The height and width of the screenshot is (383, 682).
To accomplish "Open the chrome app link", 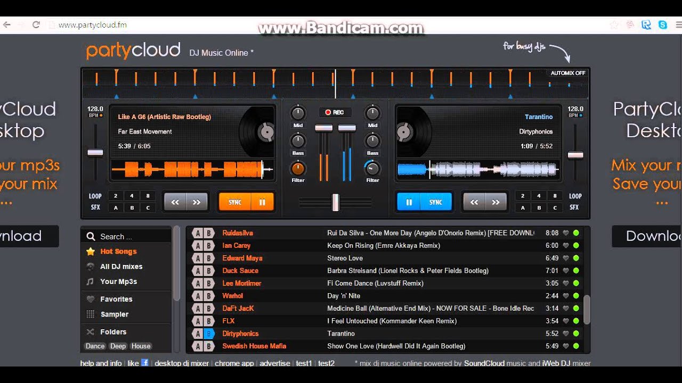I will tap(234, 363).
